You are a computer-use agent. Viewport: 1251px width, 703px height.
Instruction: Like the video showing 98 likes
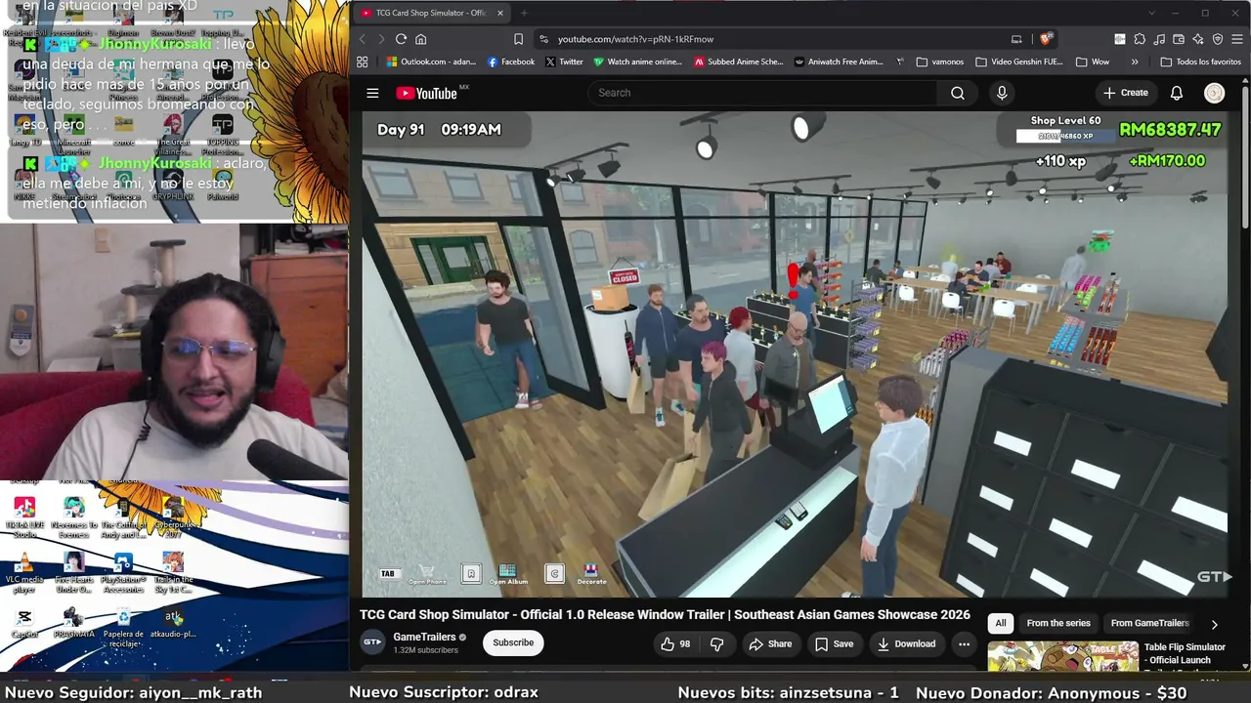675,643
